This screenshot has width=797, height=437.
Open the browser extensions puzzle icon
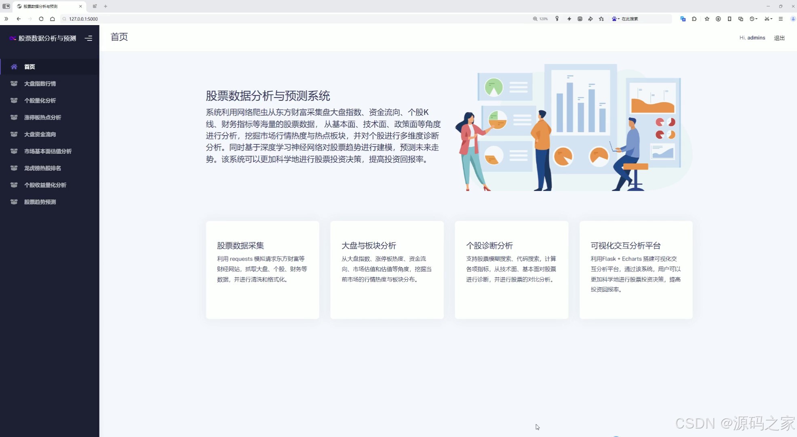(x=694, y=19)
